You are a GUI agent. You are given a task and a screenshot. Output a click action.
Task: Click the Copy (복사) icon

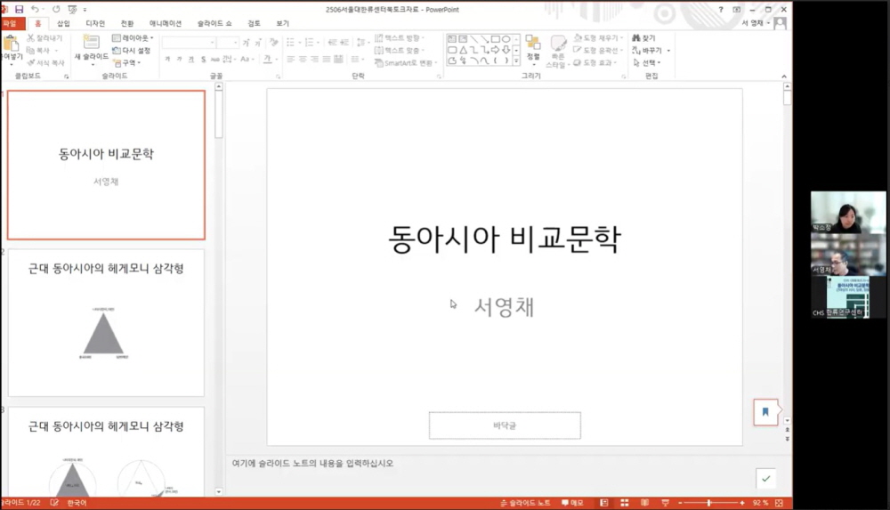[30, 50]
